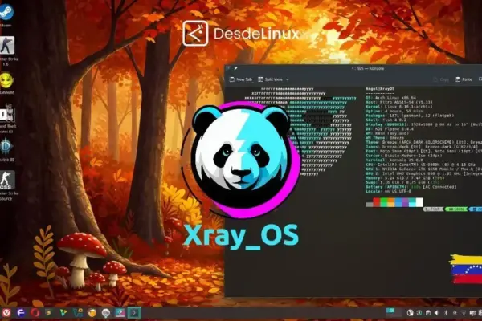Launch Diablo III from the desktop
Image resolution: width=482 pixels, height=321 pixels.
pos(6,147)
